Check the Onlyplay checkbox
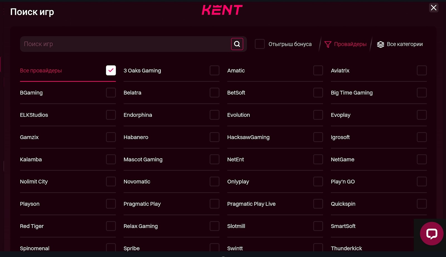This screenshot has height=257, width=446. 318,182
